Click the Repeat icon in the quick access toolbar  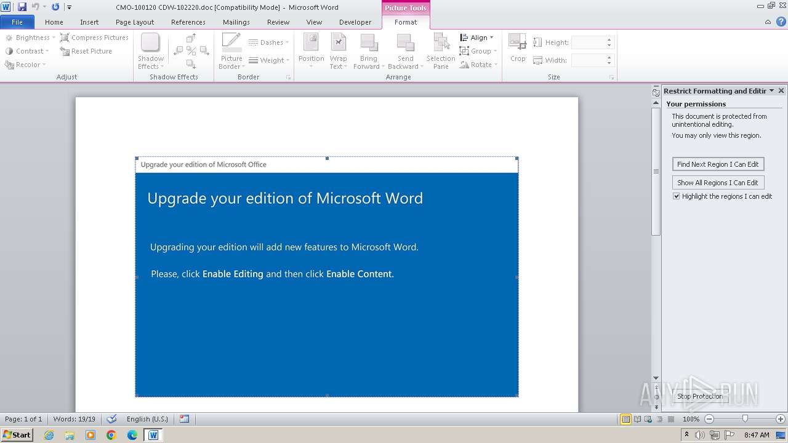[x=55, y=7]
